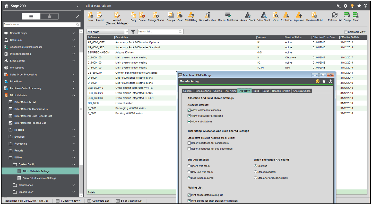Viewport: 372px width, 205px height.
Task: Open Bill of Materials Allocations List
Action: coord(31,109)
